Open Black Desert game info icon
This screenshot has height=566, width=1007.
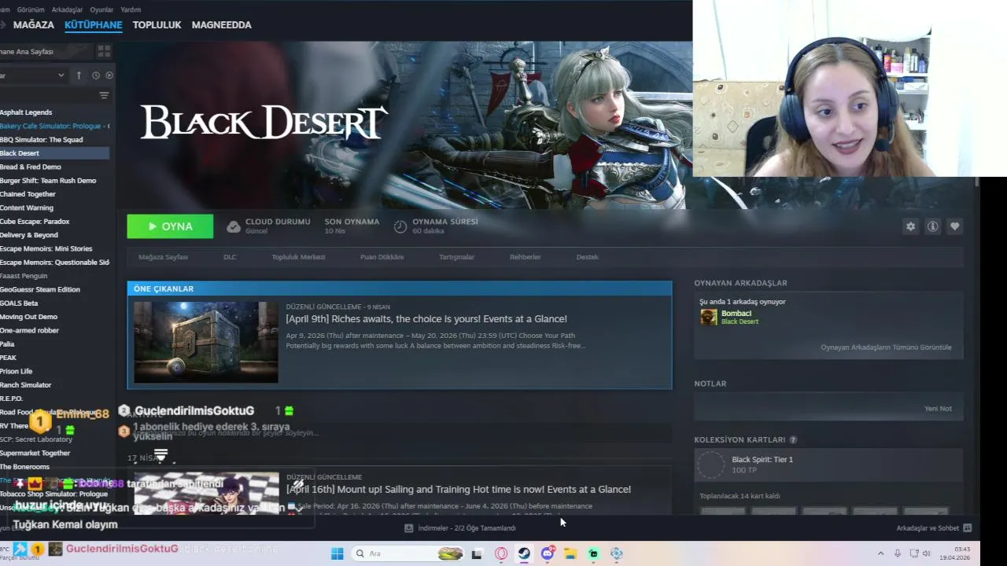[932, 226]
